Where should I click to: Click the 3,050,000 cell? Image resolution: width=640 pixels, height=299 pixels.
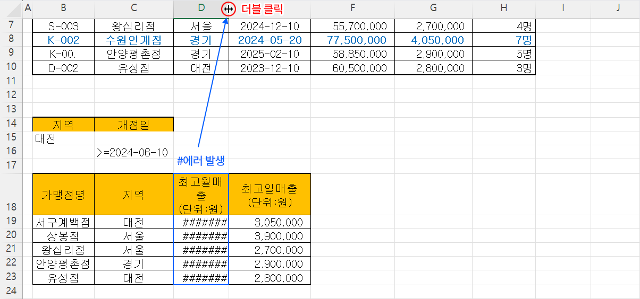click(270, 222)
